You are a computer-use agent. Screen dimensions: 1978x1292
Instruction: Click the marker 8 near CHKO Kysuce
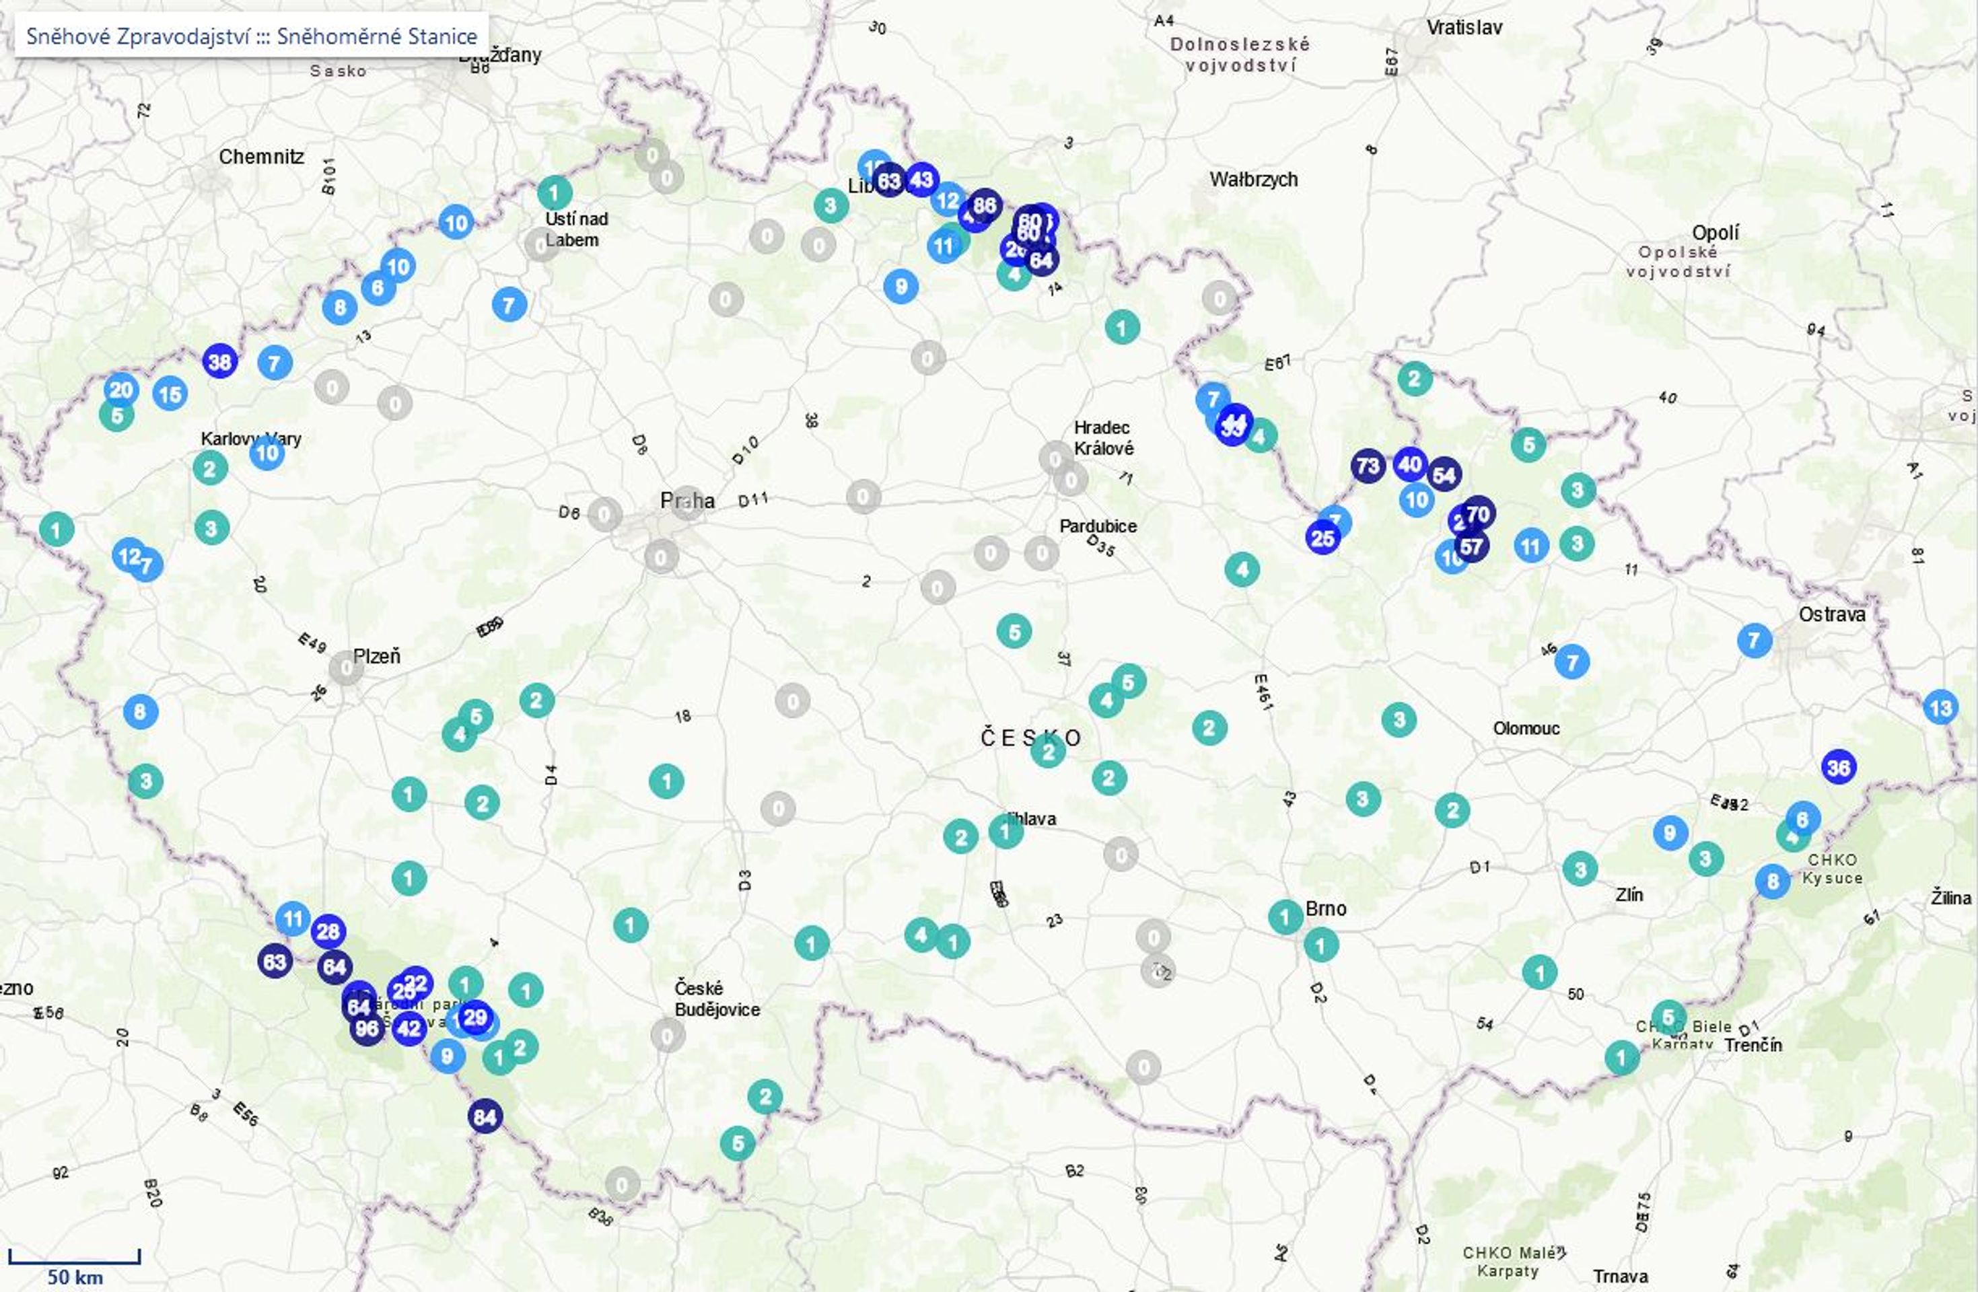point(1773,881)
